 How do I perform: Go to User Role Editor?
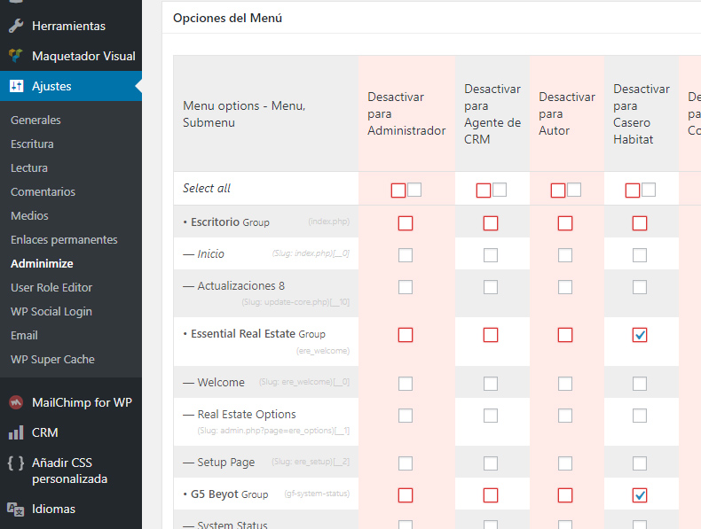point(51,287)
